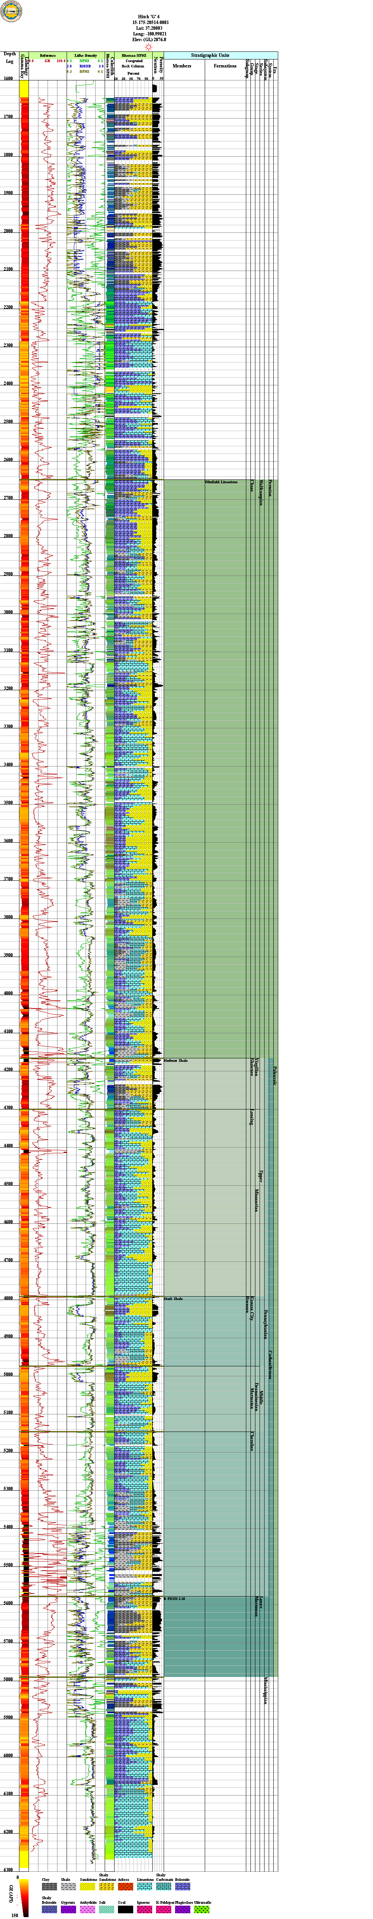The image size is (373, 1919).
Task: Click the 5000 depth label
Action: (x=8, y=1374)
